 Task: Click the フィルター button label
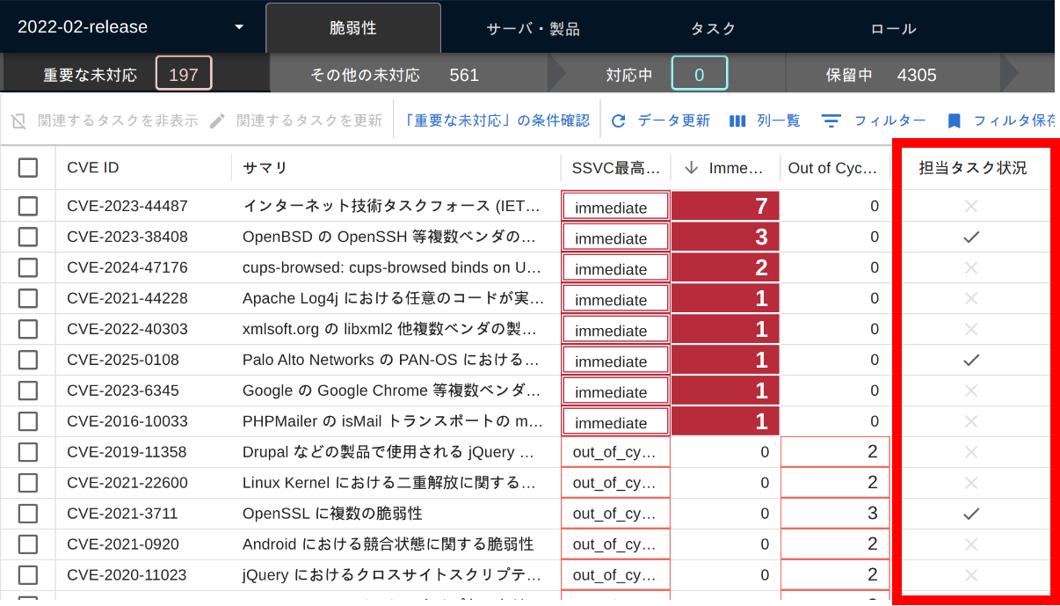point(890,120)
